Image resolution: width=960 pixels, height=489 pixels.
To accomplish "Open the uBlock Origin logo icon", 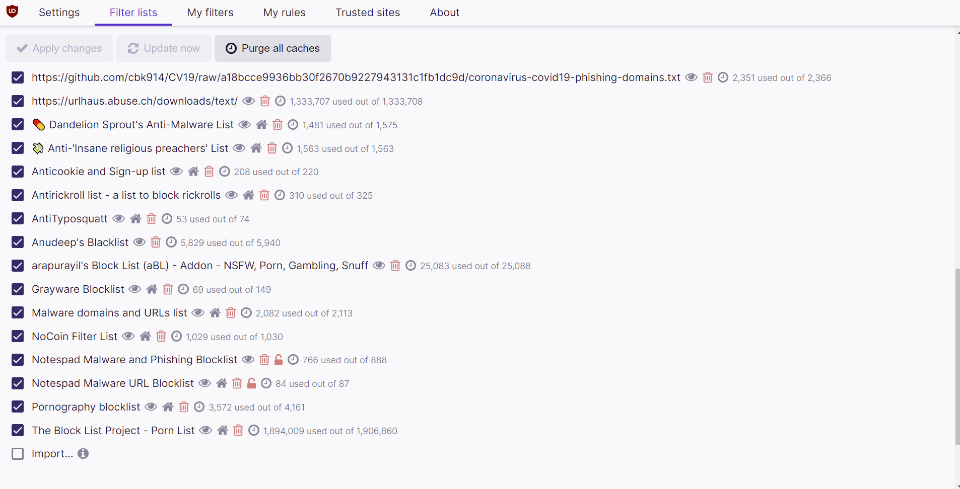I will tap(12, 11).
